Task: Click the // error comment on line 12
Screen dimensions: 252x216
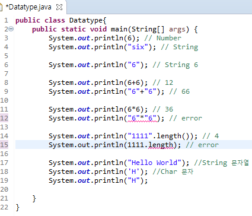Action: click(x=186, y=118)
